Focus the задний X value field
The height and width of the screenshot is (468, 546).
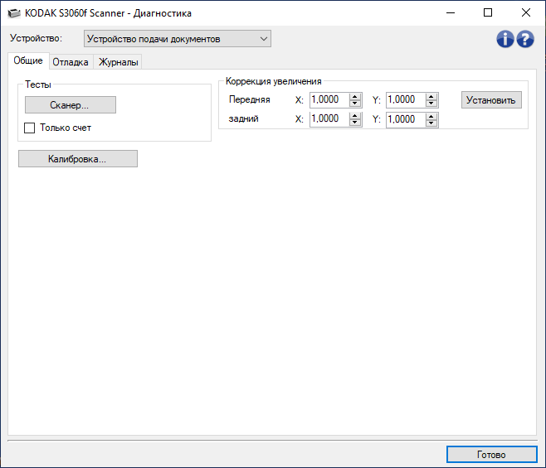[x=329, y=119]
